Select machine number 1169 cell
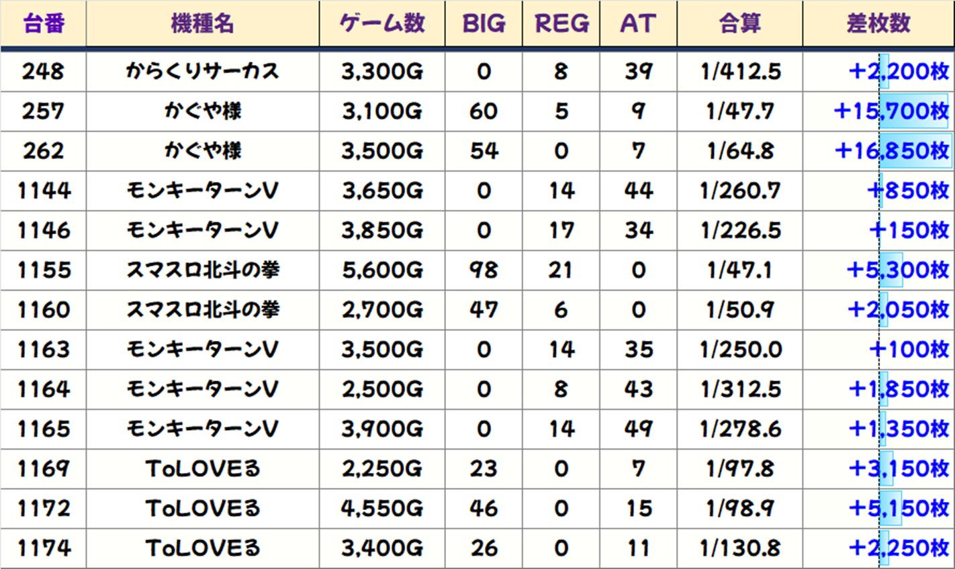Screen dimensions: 955x569 (x=44, y=468)
